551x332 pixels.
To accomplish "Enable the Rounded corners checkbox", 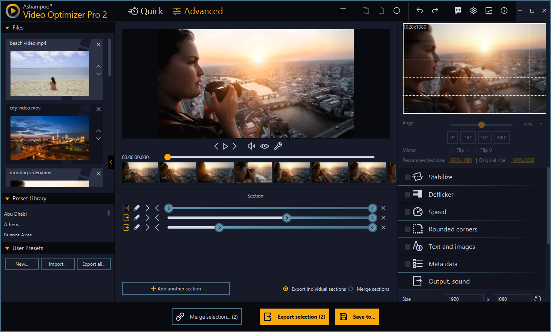I will (407, 229).
